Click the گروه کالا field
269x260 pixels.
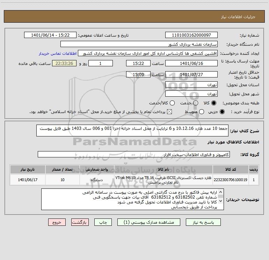coord(134,154)
